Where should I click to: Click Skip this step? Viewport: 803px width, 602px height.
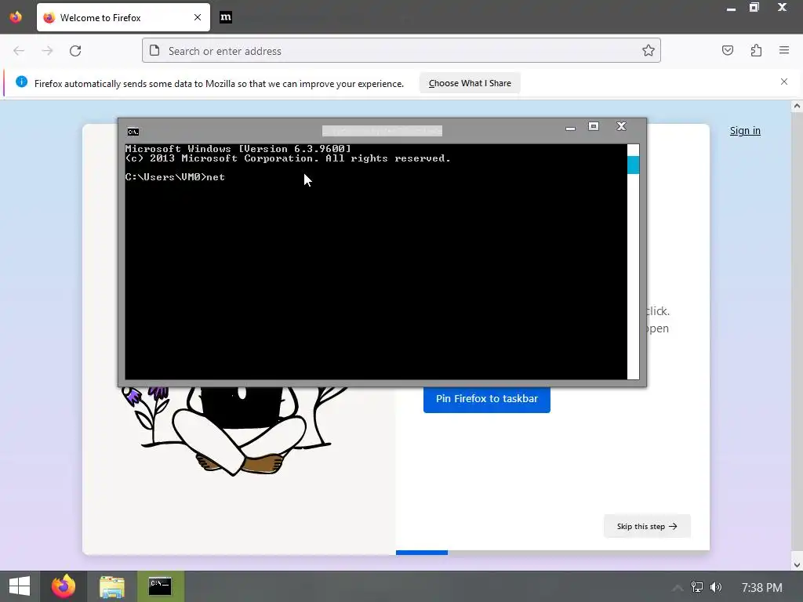click(x=647, y=526)
